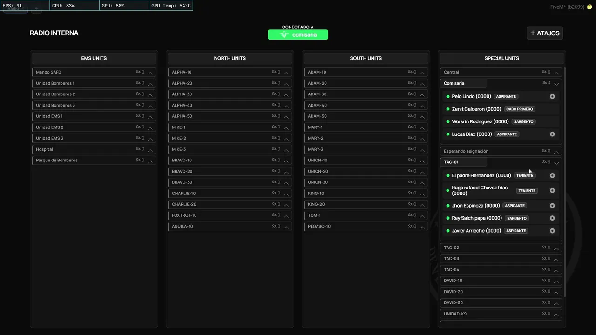Click the TAC-01 channel tab label

coord(463,162)
